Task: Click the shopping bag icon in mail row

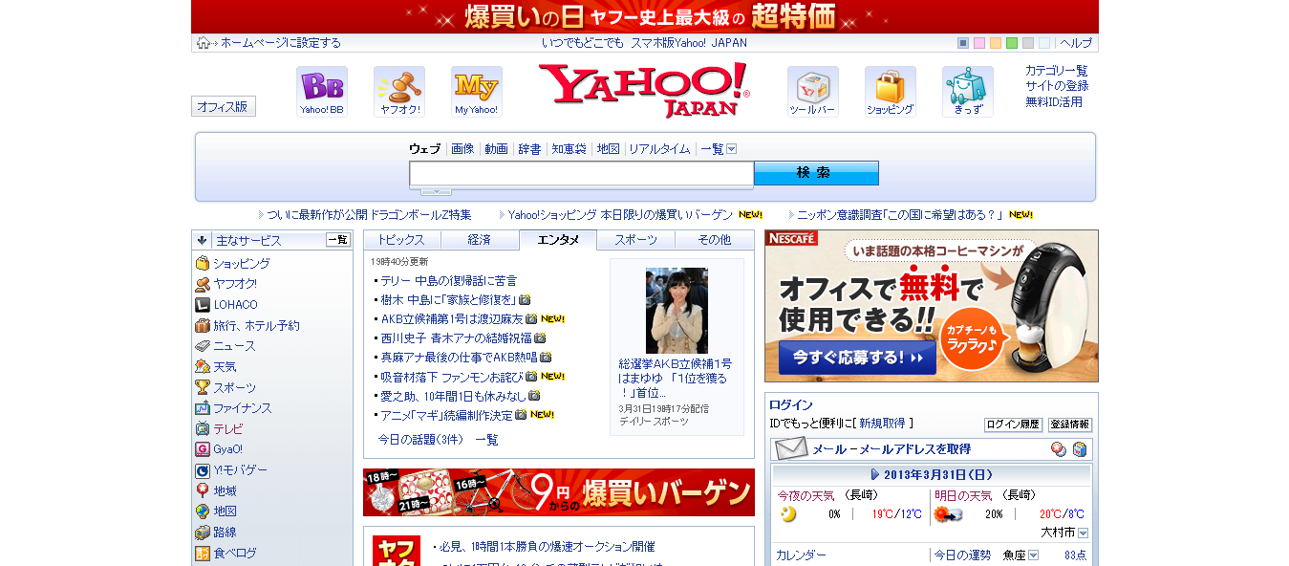Action: pyautogui.click(x=1080, y=449)
